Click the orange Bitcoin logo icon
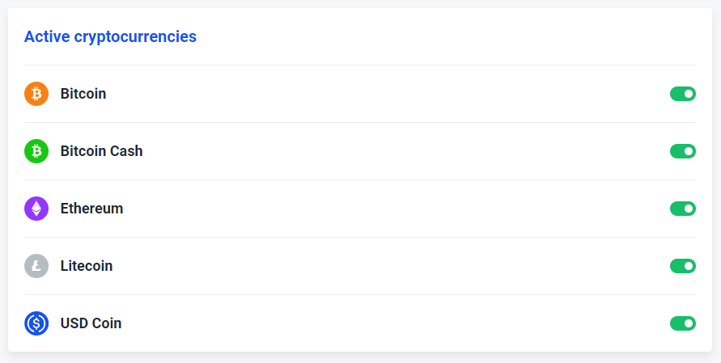Screen dimensions: 721x363 (36, 94)
